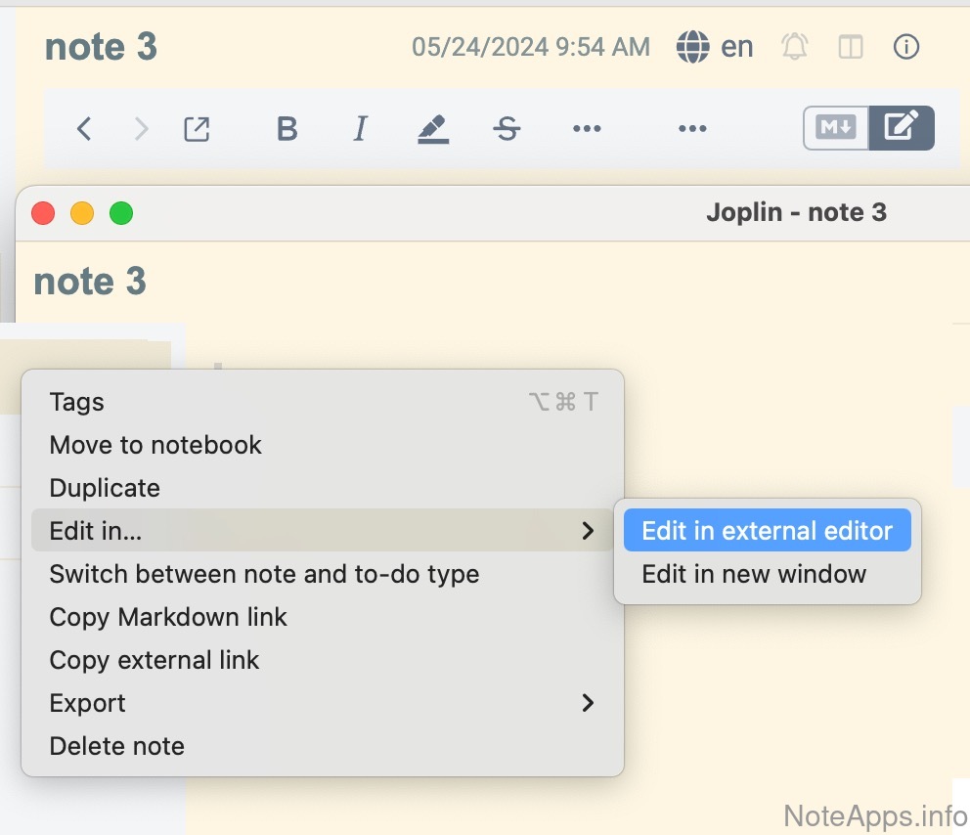The width and height of the screenshot is (970, 835).
Task: Choose Edit in external editor
Action: tap(767, 531)
